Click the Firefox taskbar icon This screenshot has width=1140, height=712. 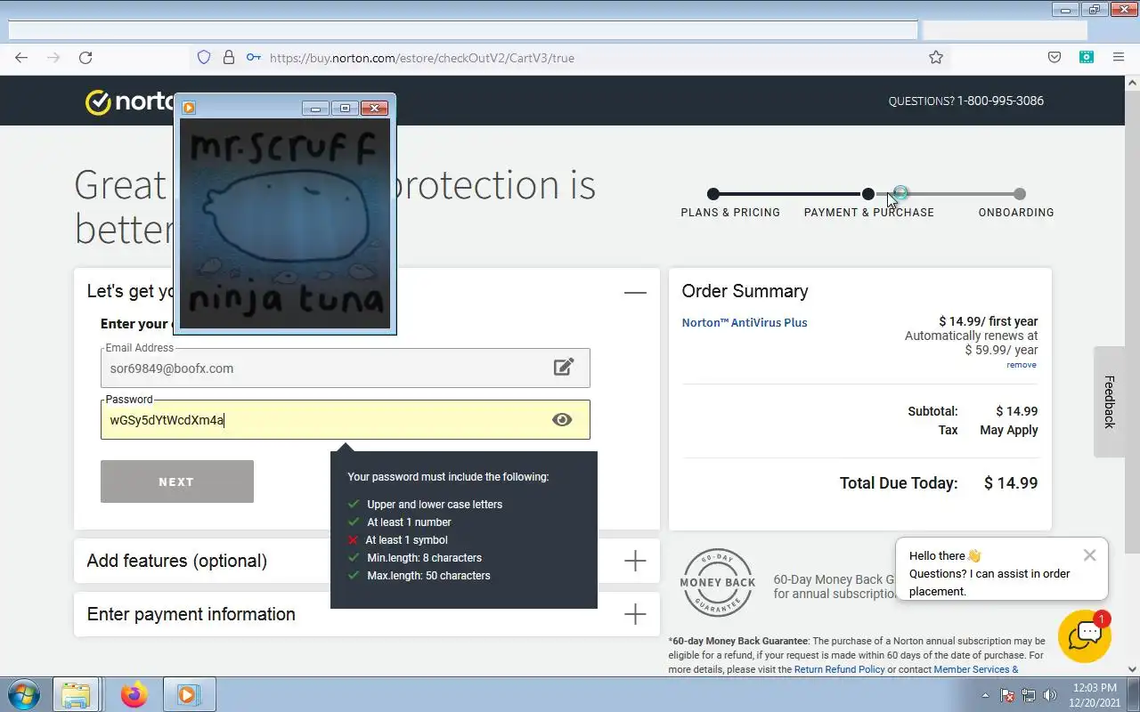tap(134, 694)
